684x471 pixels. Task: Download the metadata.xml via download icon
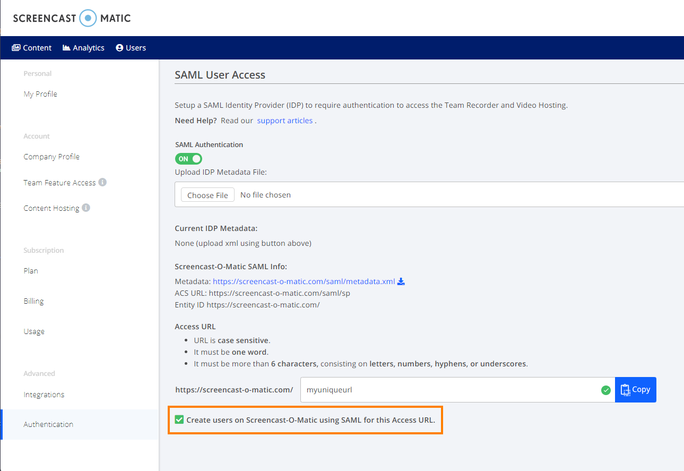click(401, 281)
